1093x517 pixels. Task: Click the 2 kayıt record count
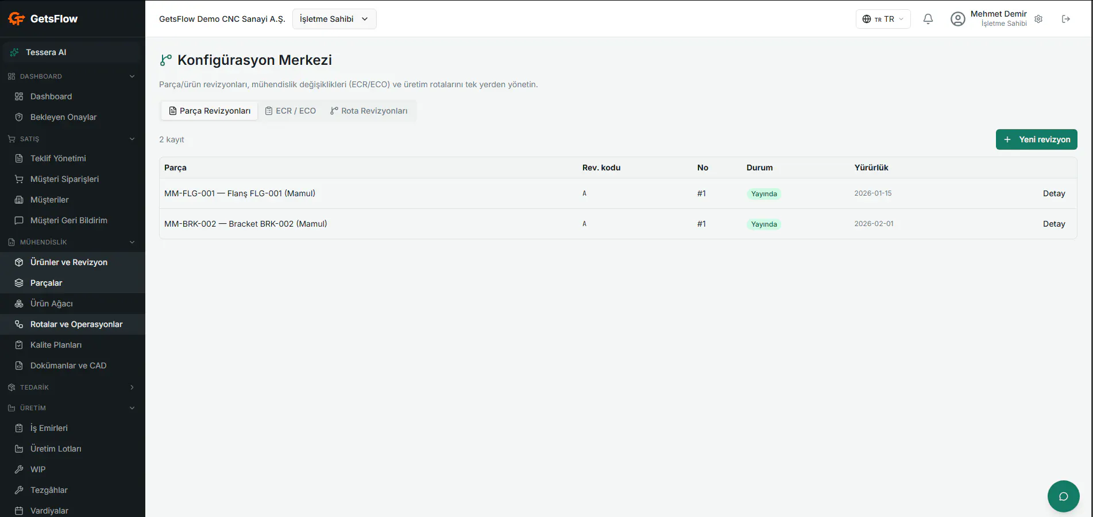click(x=171, y=139)
